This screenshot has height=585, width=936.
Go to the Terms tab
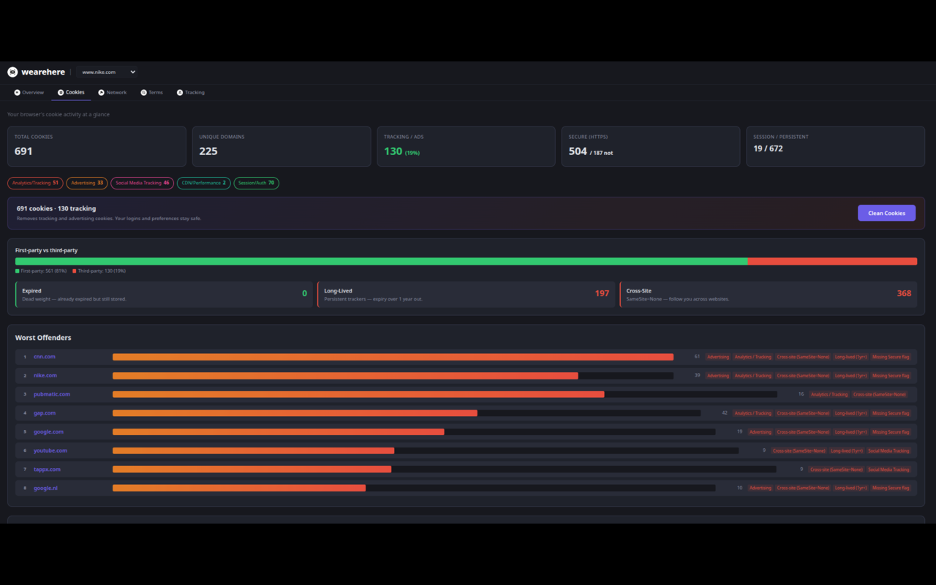click(151, 93)
